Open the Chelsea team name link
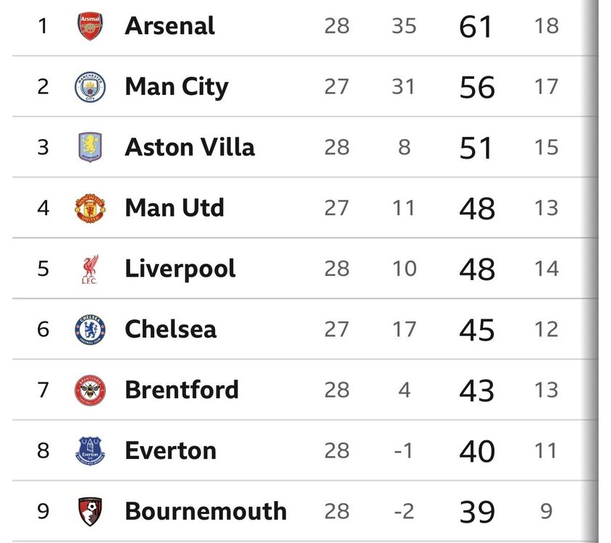 pos(170,329)
